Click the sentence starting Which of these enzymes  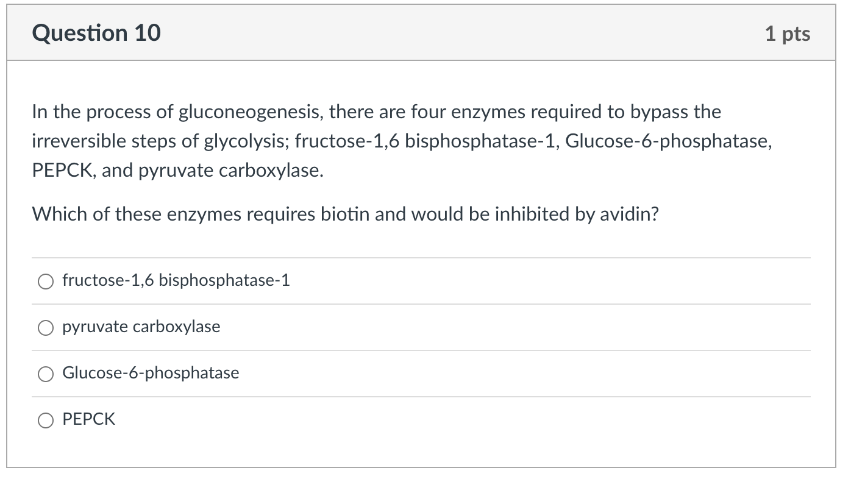pyautogui.click(x=345, y=214)
